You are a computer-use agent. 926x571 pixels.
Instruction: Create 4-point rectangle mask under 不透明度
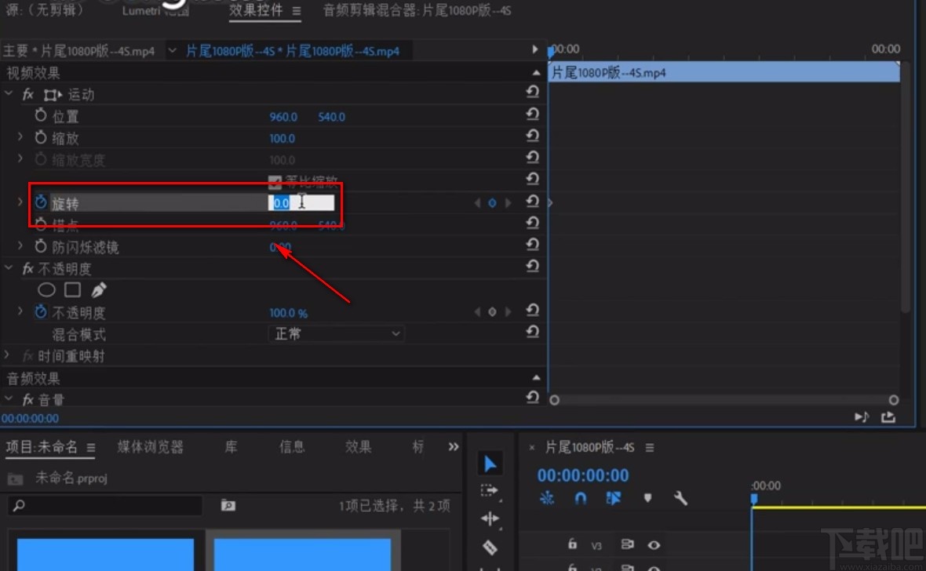click(x=73, y=289)
